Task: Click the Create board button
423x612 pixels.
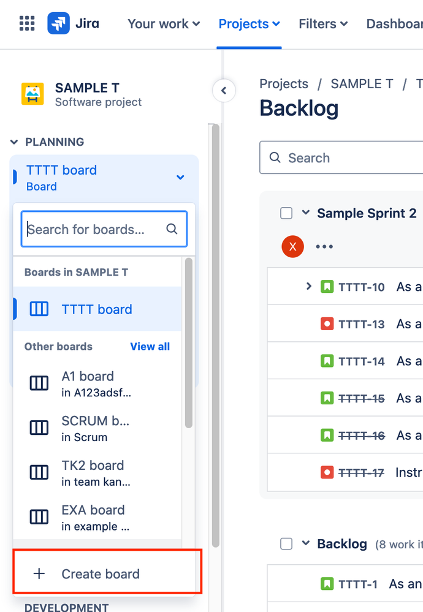Action: (107, 574)
